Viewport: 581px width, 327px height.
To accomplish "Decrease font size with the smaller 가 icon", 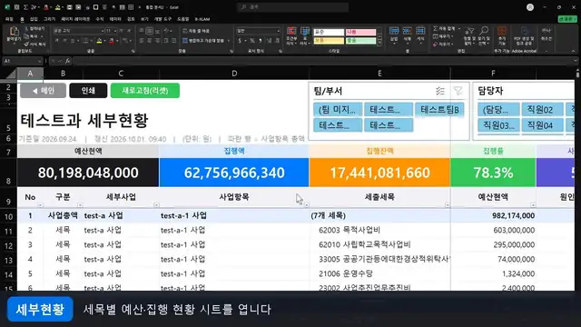I will [129, 31].
